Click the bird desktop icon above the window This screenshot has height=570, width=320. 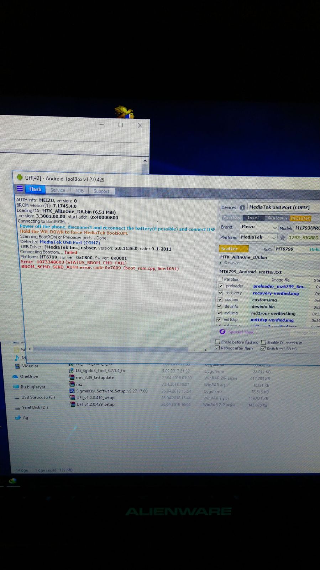[124, 112]
